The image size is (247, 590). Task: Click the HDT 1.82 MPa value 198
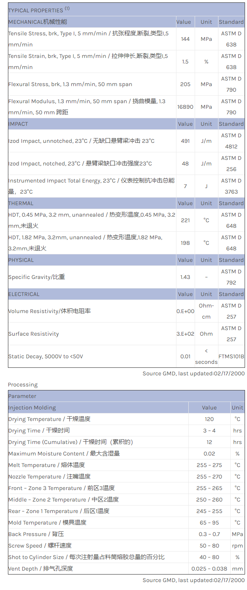[x=185, y=243]
